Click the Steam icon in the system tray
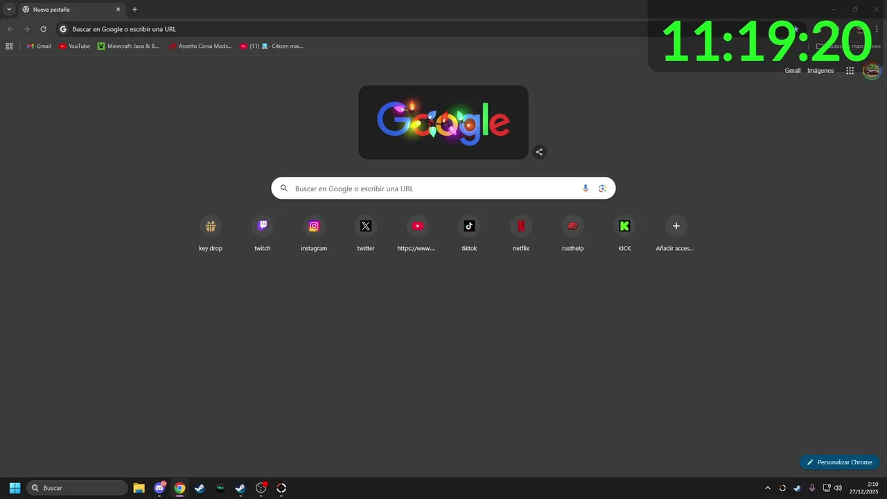 [797, 488]
